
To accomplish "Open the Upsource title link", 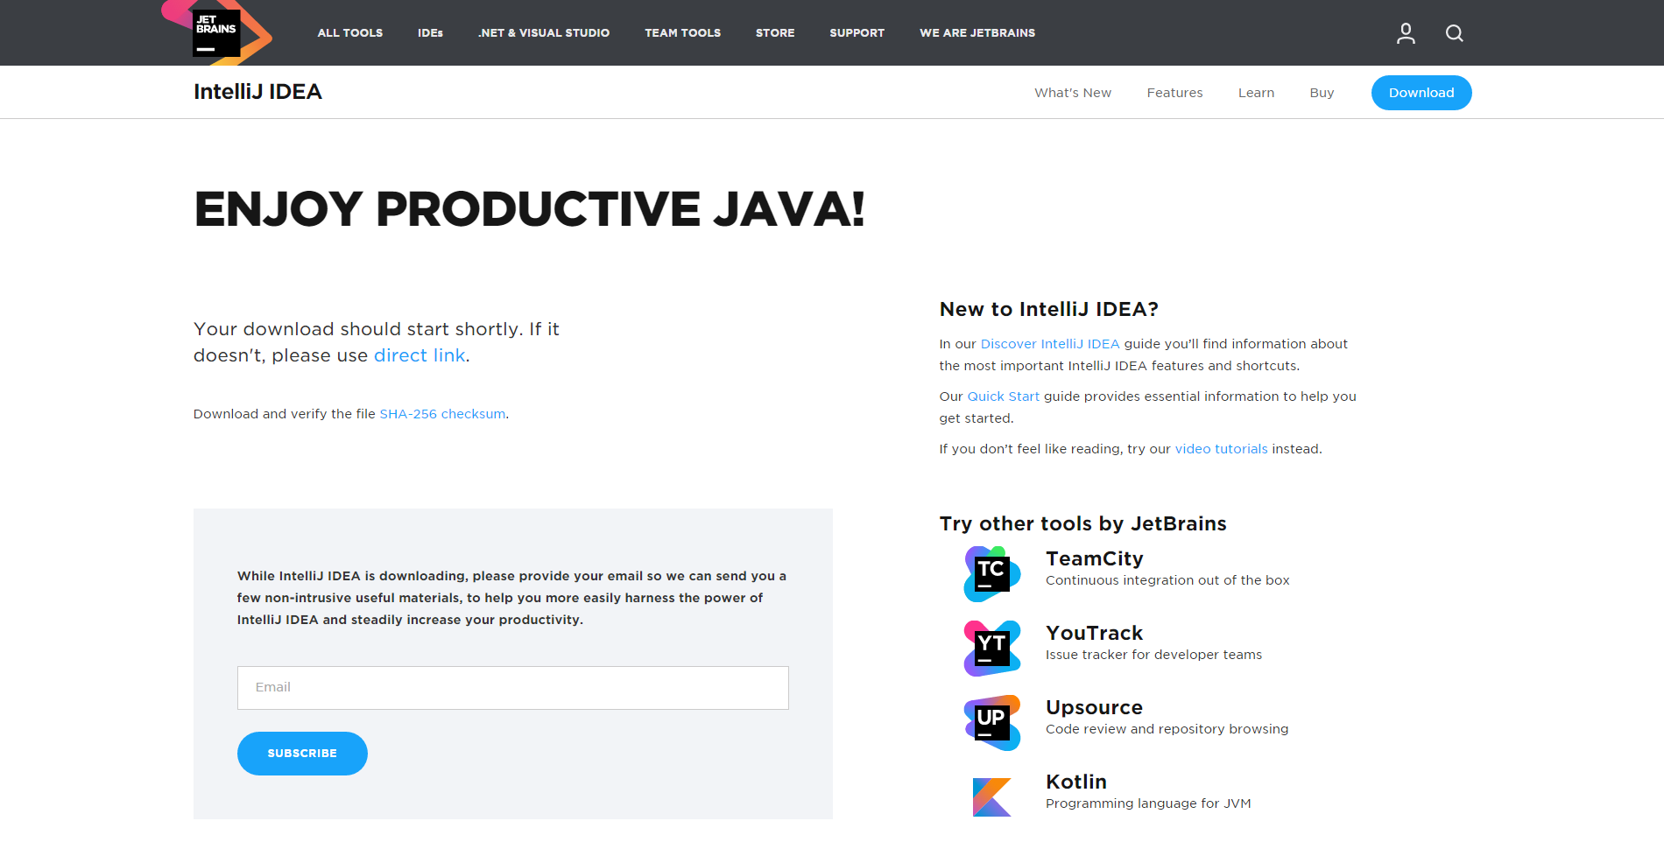I will pos(1094,707).
